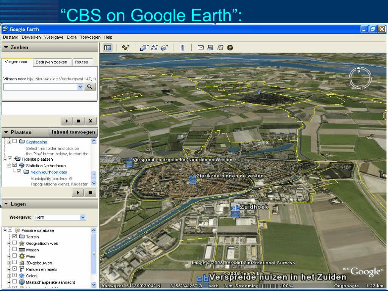The image size is (388, 291).
Task: Click the north compass navigation ring
Action: (x=360, y=78)
